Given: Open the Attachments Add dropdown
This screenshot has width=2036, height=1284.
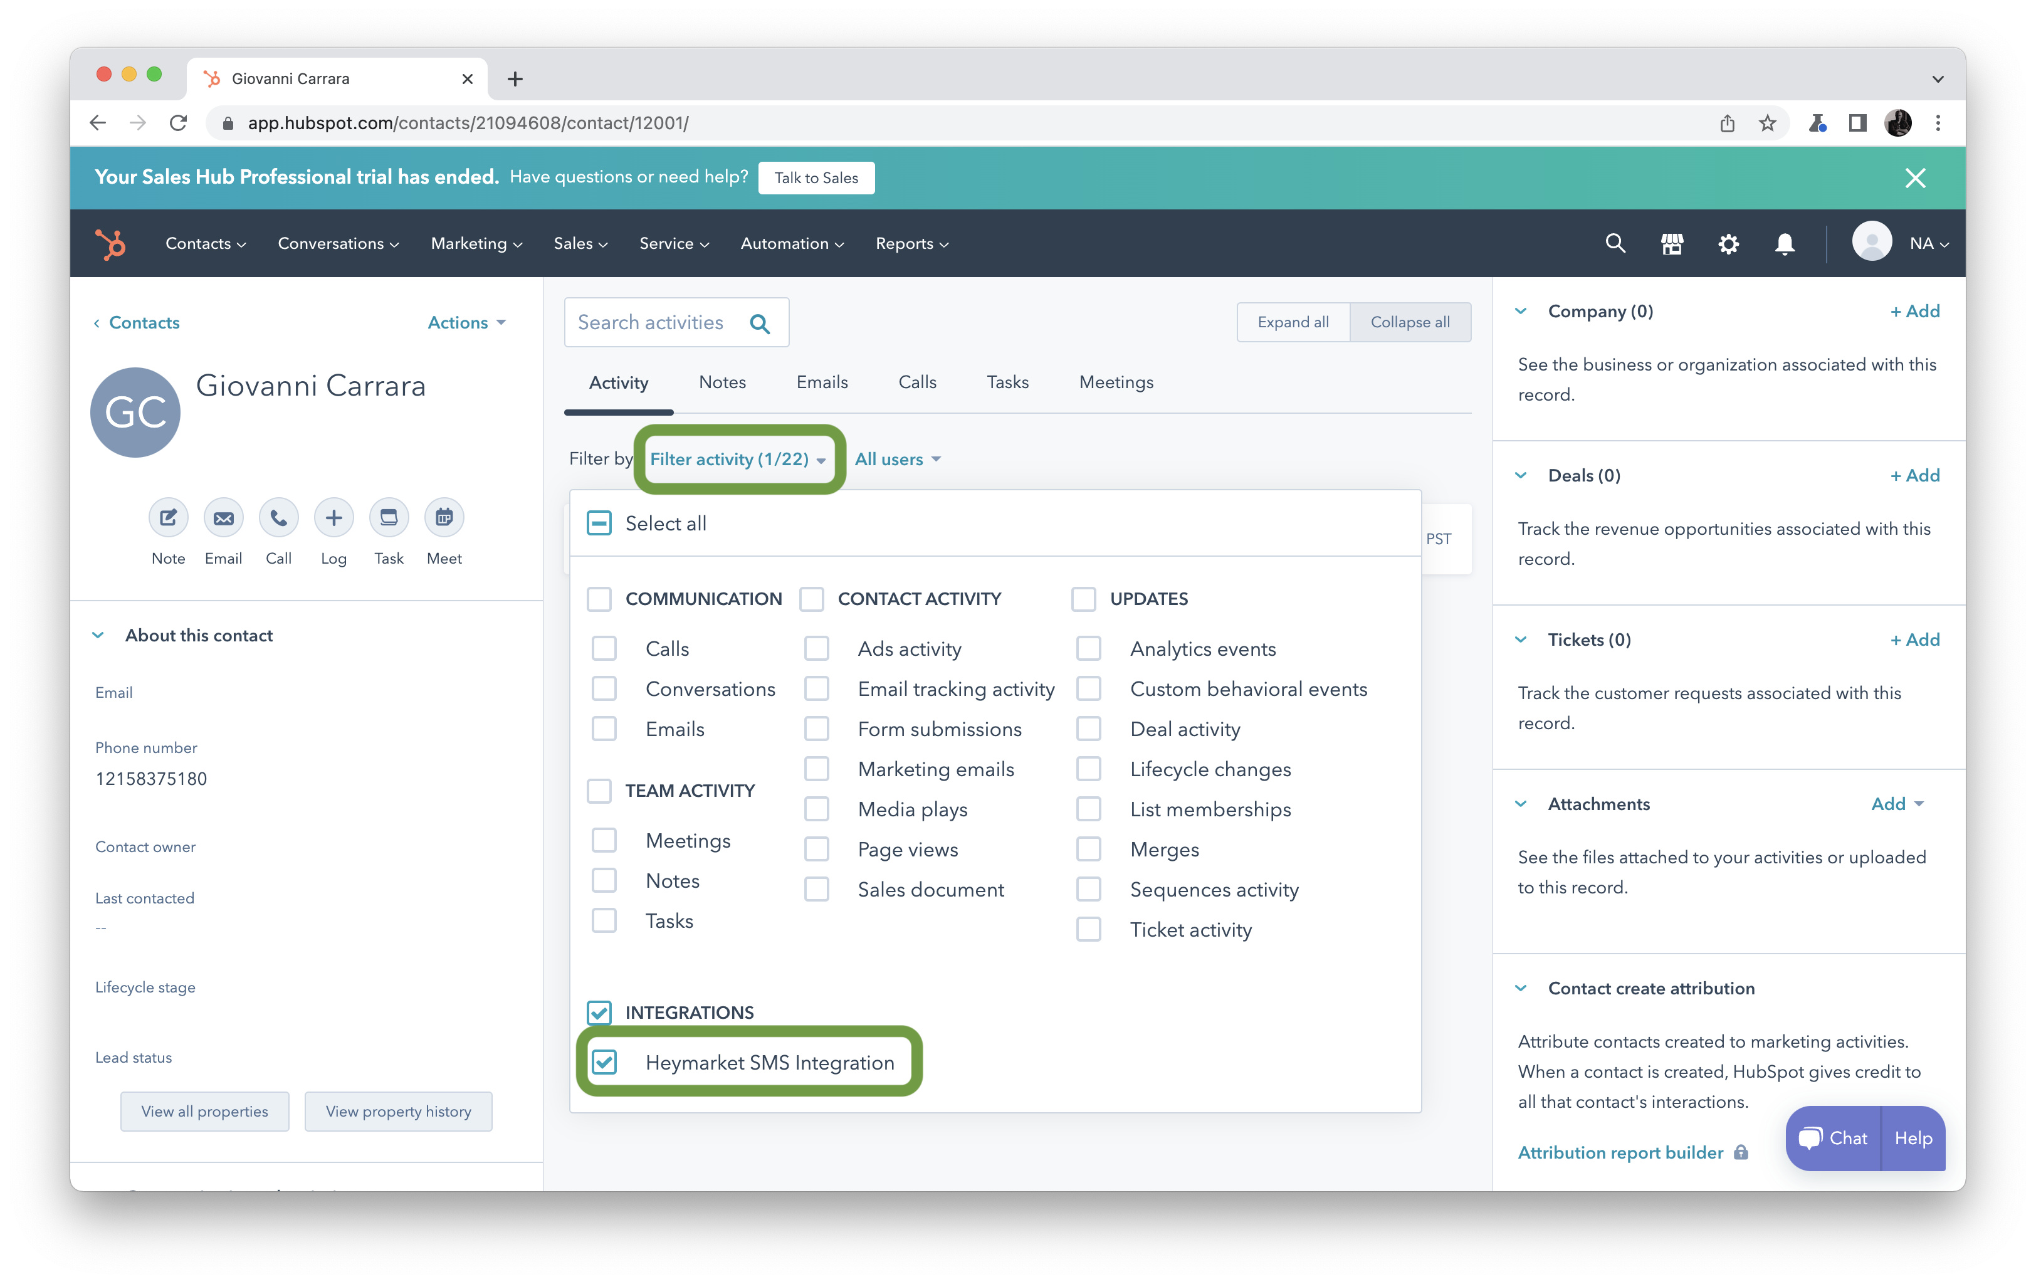Looking at the screenshot, I should pos(1898,804).
